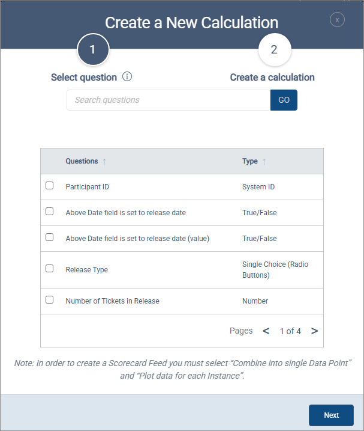Image resolution: width=364 pixels, height=431 pixels.
Task: Check the Participant ID checkbox
Action: (x=50, y=186)
